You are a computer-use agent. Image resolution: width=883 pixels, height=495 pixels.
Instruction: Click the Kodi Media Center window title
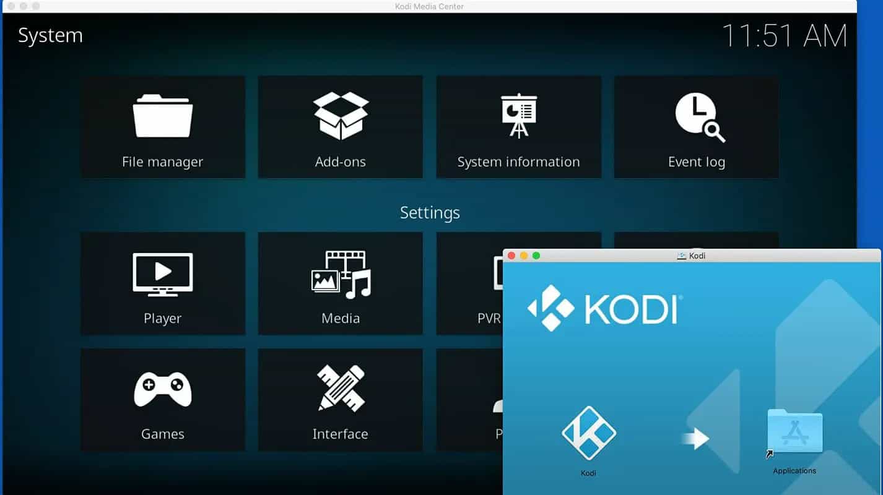click(429, 6)
